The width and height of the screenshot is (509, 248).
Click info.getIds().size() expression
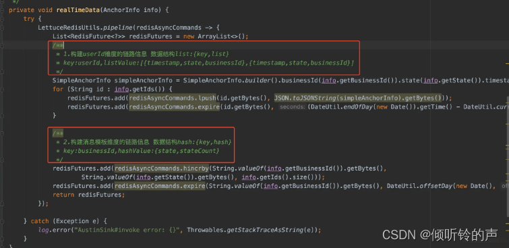coord(281,177)
